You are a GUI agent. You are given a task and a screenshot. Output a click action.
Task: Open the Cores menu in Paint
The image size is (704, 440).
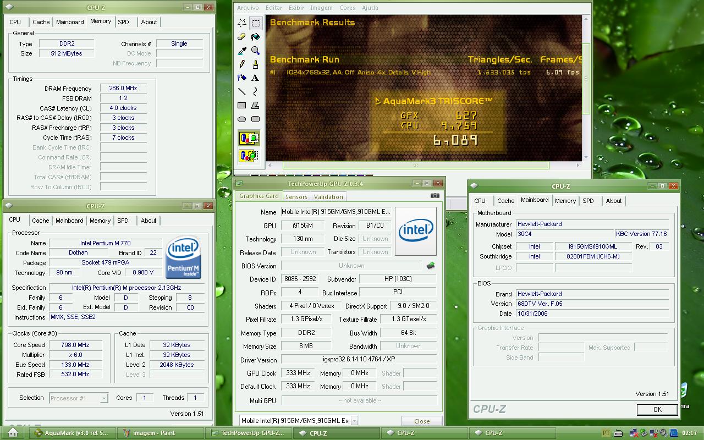[x=347, y=8]
